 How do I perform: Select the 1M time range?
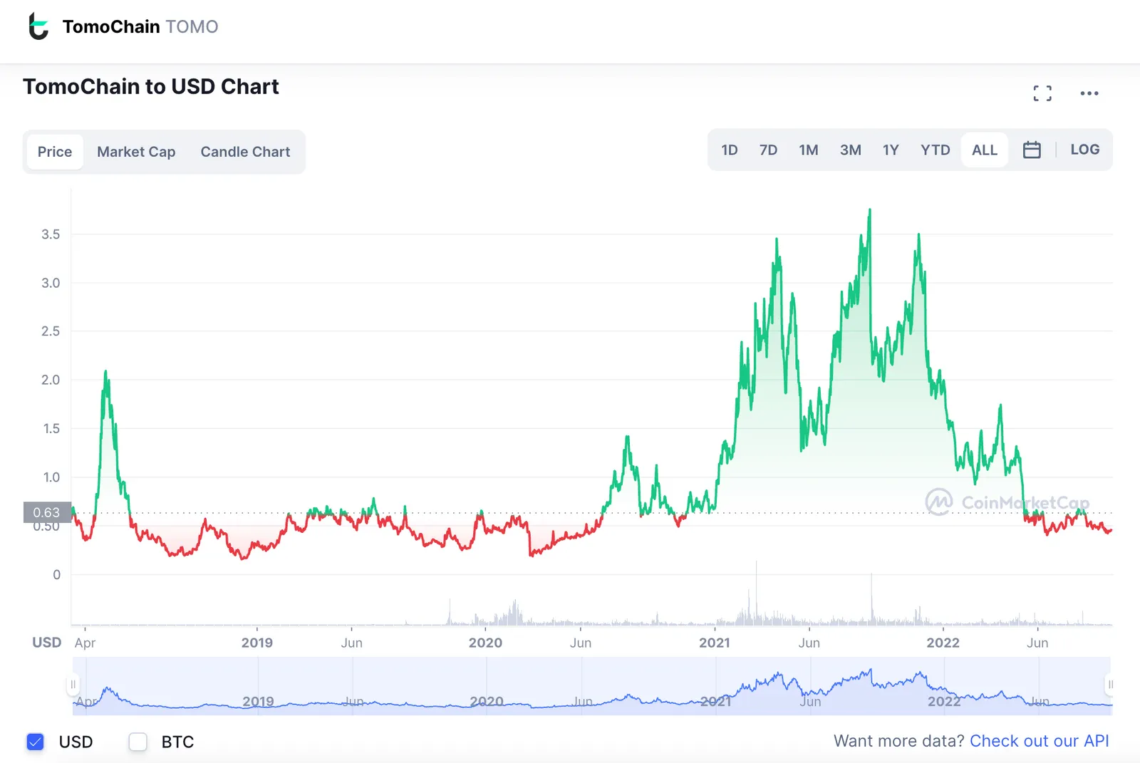(x=809, y=150)
